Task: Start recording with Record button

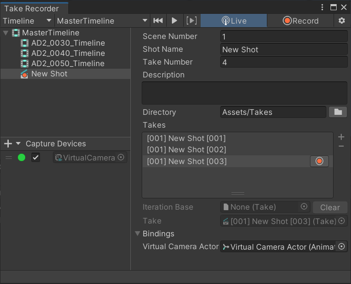Action: coord(300,21)
